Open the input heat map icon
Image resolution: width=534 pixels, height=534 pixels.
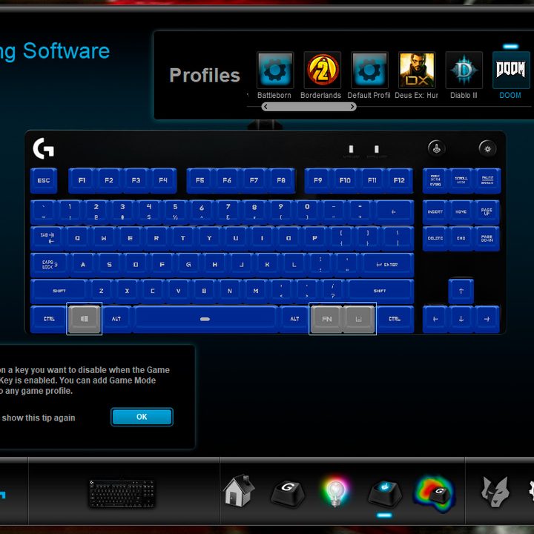[434, 493]
